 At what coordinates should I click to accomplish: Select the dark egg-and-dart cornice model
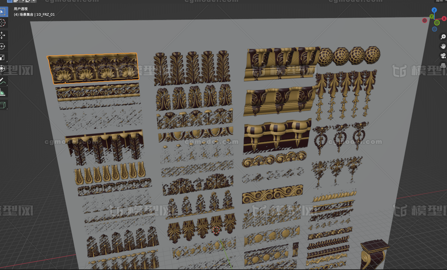coord(277,136)
